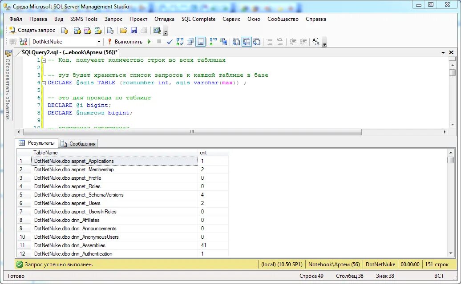
Task: Collapse the DECLARE block at line 4
Action: click(x=44, y=83)
